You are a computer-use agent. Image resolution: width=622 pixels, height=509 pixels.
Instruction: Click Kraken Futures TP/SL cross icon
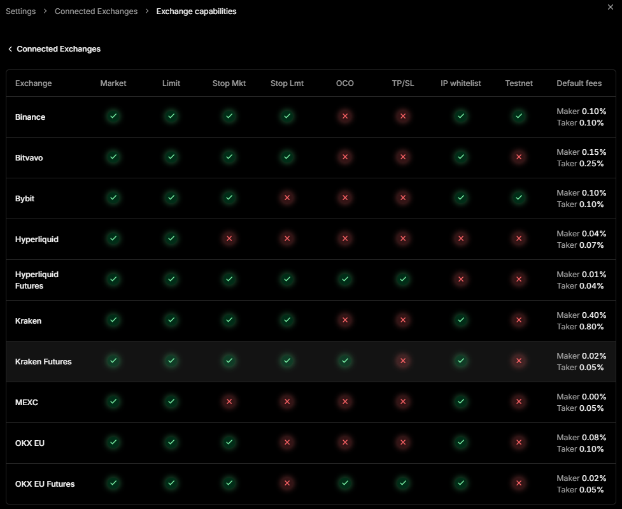403,361
